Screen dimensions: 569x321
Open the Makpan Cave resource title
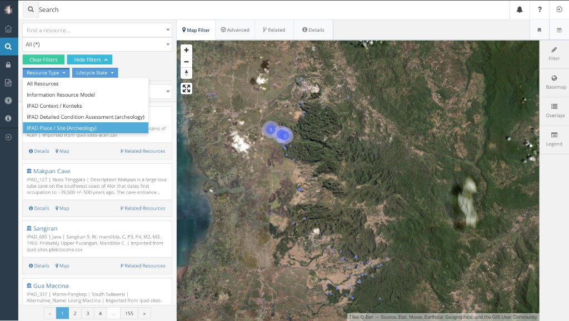click(x=52, y=171)
